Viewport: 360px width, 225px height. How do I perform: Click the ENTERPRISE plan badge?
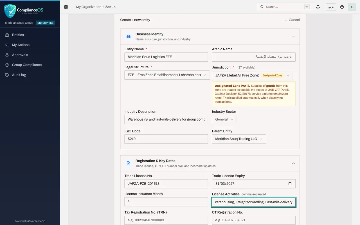pyautogui.click(x=46, y=23)
